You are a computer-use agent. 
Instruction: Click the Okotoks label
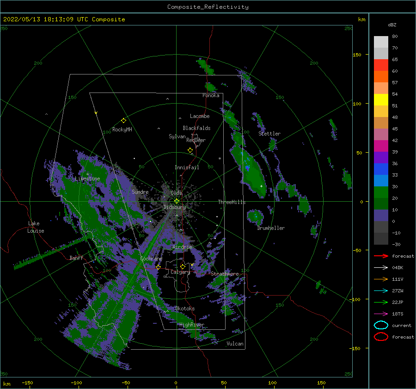click(x=185, y=309)
